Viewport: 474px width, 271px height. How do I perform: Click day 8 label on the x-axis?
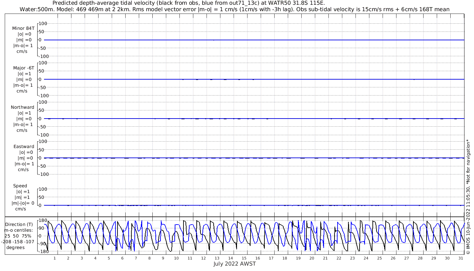149,258
